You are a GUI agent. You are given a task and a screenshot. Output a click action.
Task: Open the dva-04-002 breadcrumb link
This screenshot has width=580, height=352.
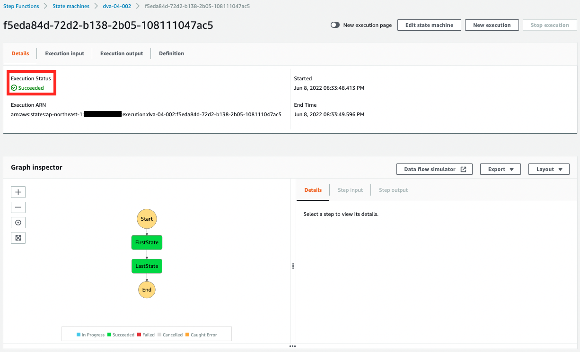(117, 6)
